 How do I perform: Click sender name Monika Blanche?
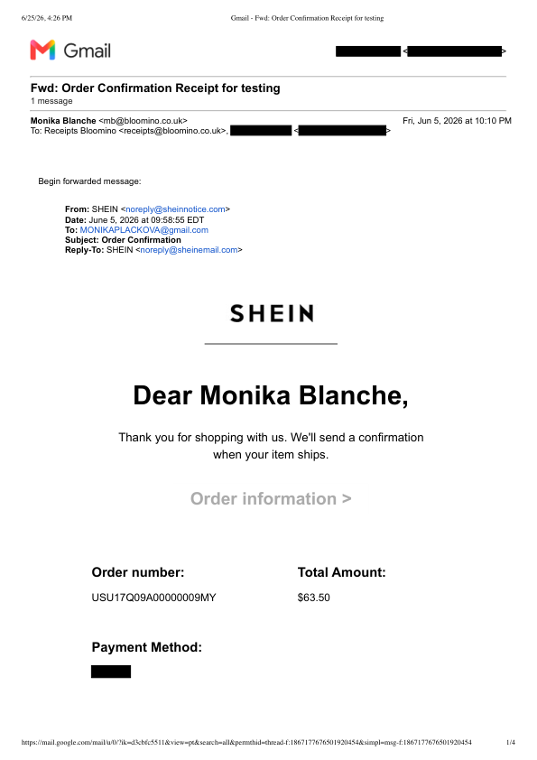[63, 121]
